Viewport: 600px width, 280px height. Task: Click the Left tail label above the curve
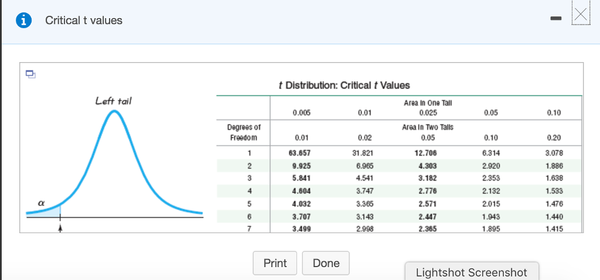tap(113, 101)
